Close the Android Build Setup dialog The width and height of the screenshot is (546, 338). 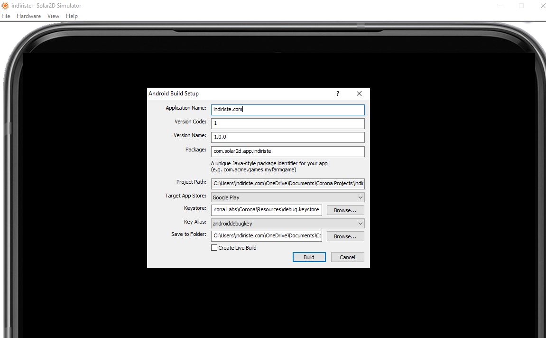359,94
